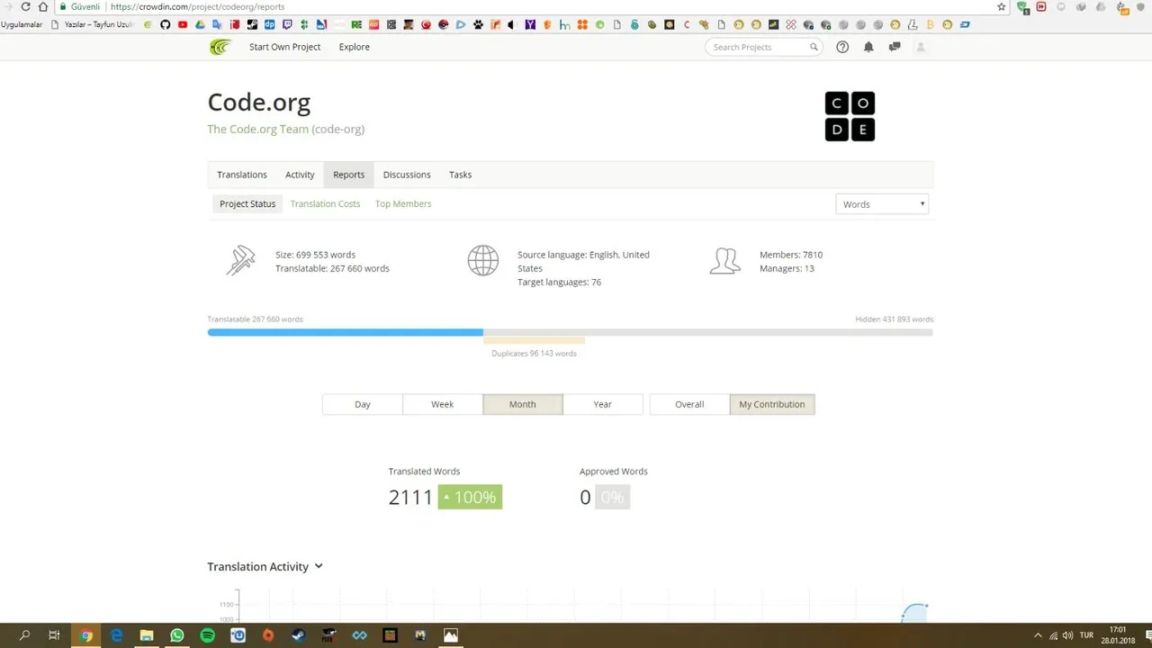Open the Yahoo bookmark icon
The width and height of the screenshot is (1152, 648).
[x=530, y=24]
